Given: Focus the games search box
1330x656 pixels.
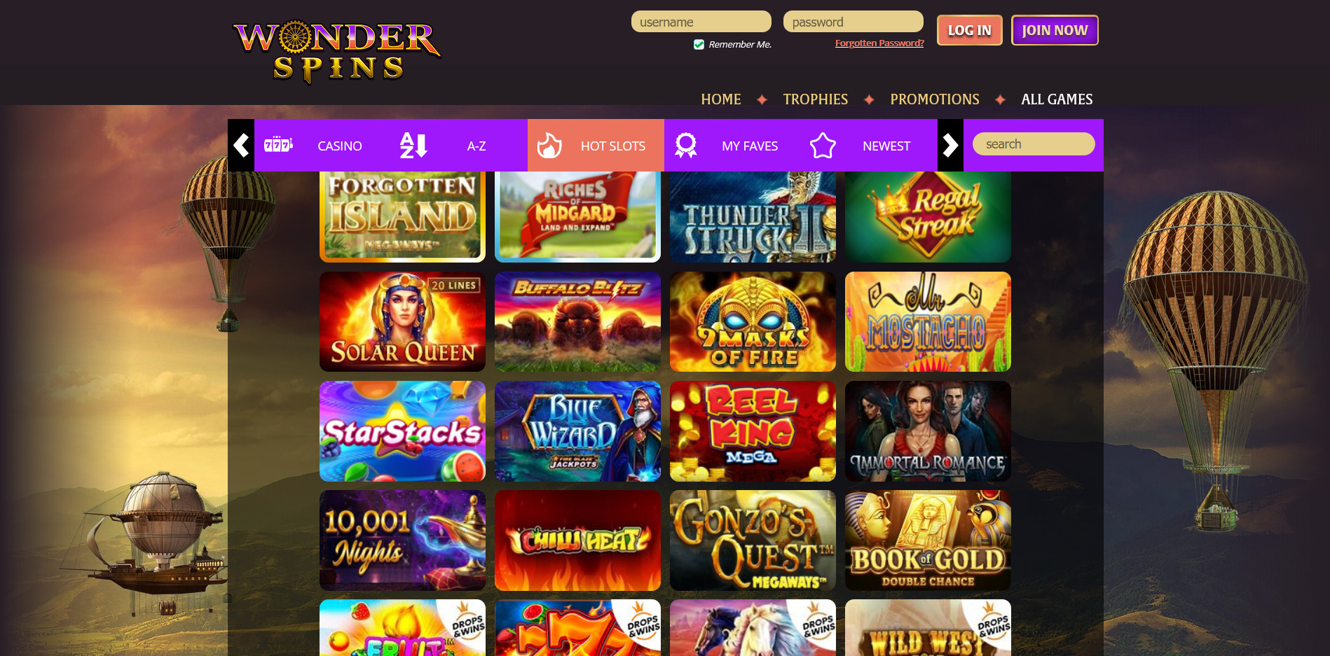Looking at the screenshot, I should pos(1034,144).
